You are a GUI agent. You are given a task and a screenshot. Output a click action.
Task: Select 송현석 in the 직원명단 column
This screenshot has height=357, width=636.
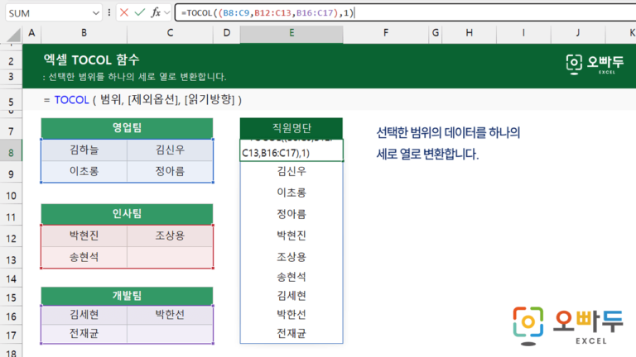coord(291,278)
